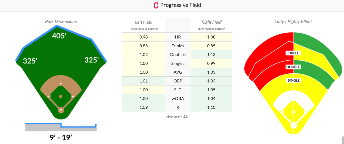Click the pitcher's mound on the green field
The height and width of the screenshot is (144, 344).
(61, 96)
